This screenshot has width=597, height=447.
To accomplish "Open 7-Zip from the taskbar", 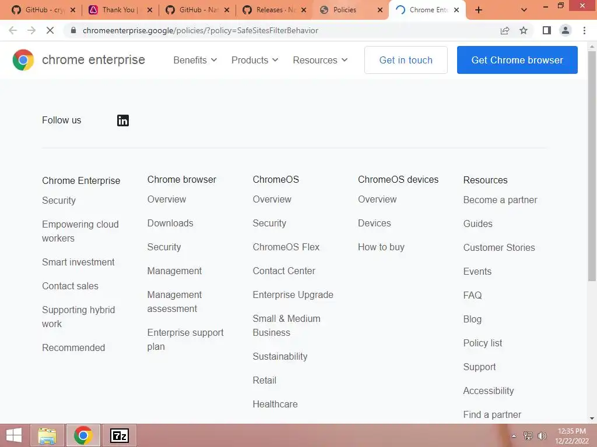I will coord(119,435).
